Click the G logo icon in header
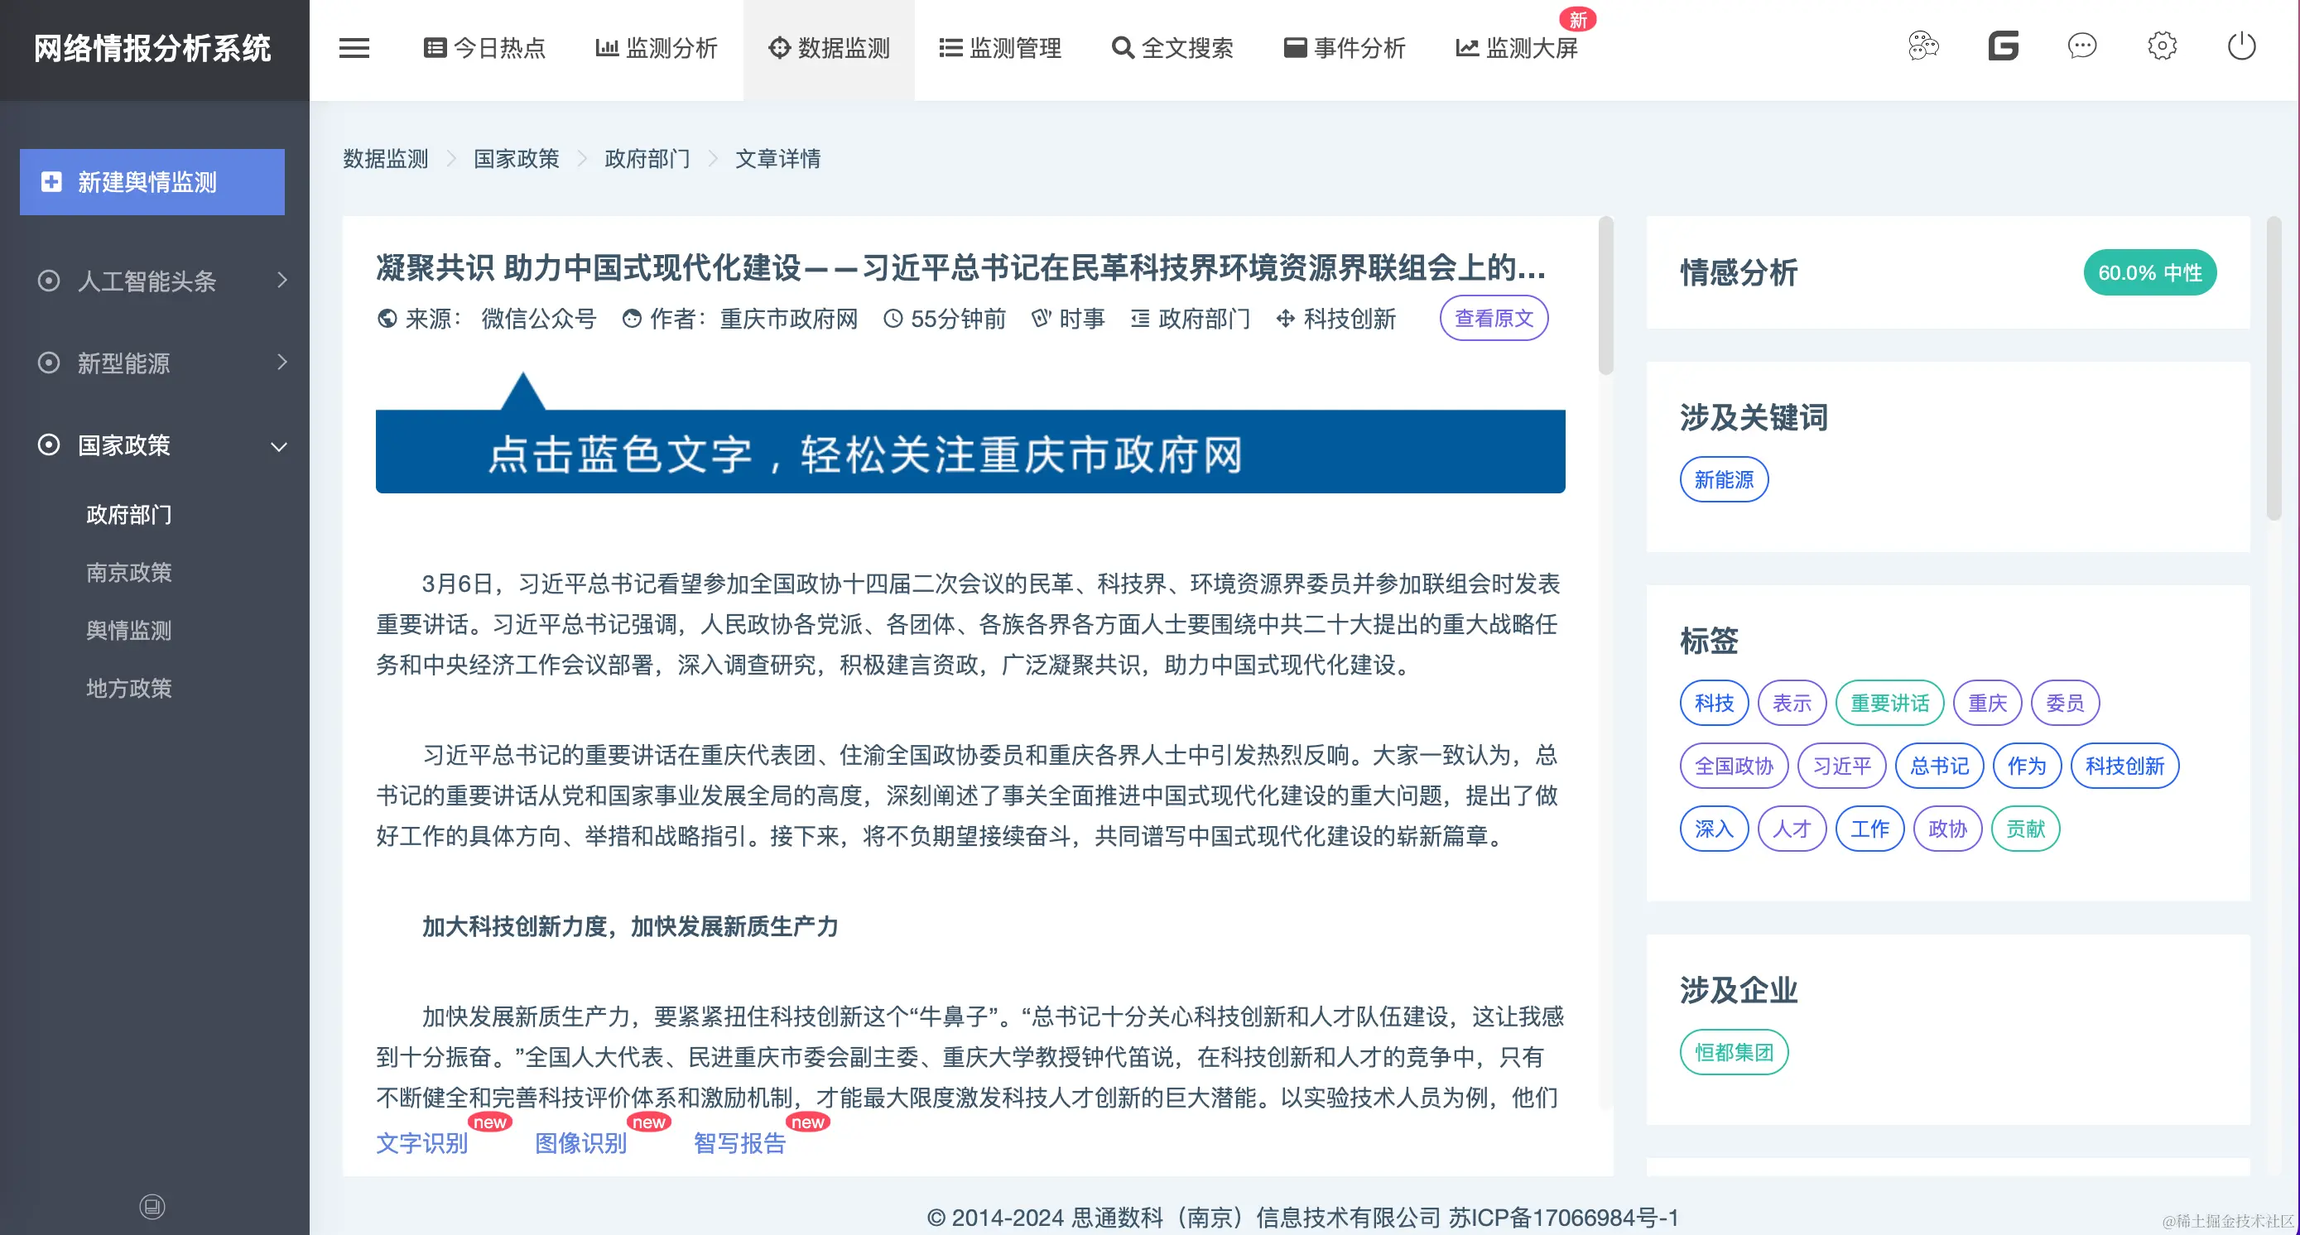2300x1235 pixels. pos(2003,46)
